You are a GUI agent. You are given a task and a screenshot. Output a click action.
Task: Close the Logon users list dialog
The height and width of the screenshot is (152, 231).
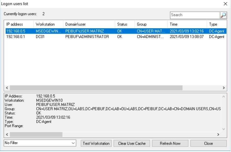point(225,4)
